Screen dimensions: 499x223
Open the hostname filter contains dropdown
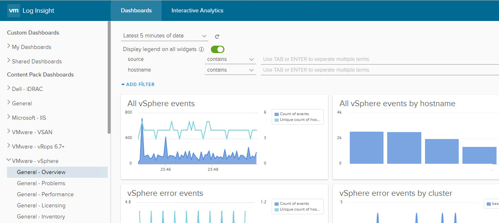pyautogui.click(x=231, y=70)
